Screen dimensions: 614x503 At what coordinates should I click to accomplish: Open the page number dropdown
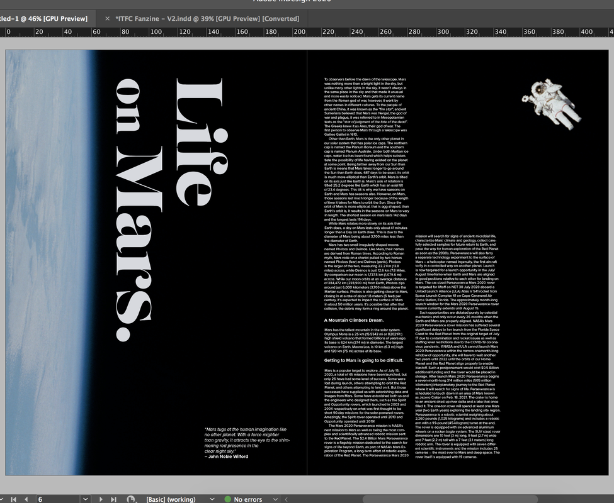click(86, 499)
